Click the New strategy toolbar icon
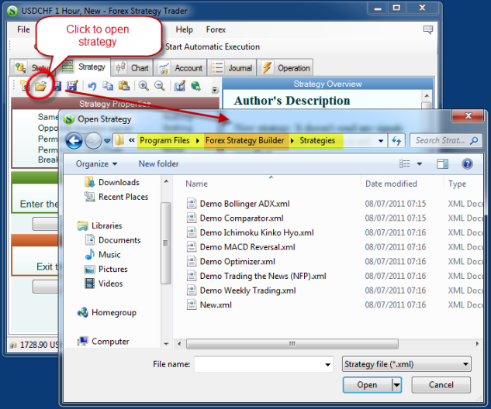Screen dimensions: 491x409 (24, 85)
